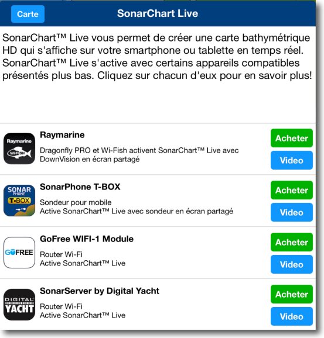The width and height of the screenshot is (324, 338).
Task: Tap the Raymarine Wi-Fish app icon
Action: click(19, 149)
